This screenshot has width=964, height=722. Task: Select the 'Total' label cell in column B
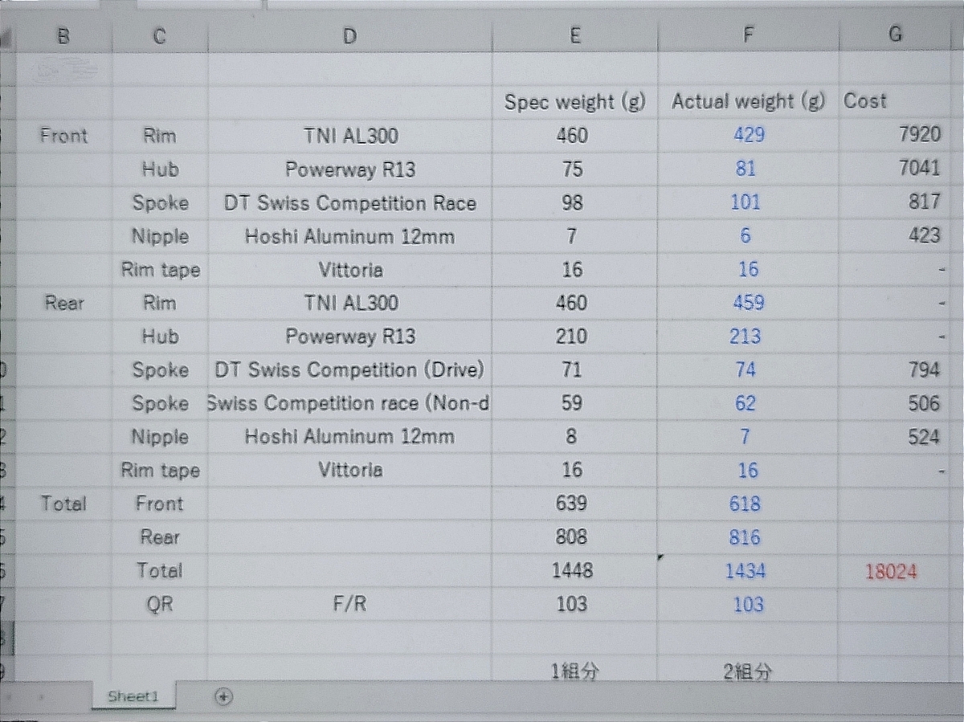click(63, 504)
